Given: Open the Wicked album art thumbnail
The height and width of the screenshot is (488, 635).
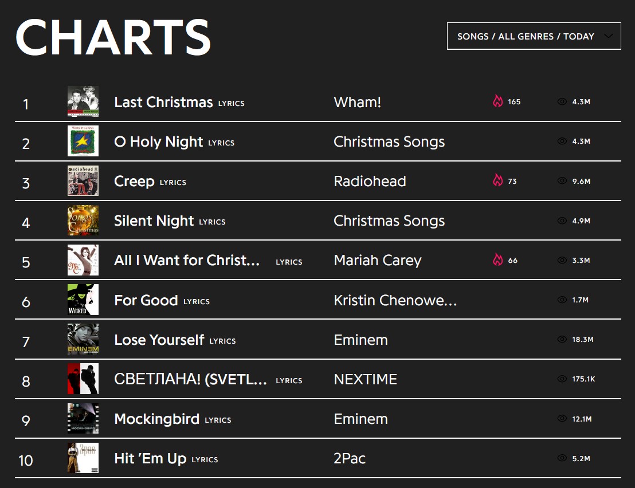Looking at the screenshot, I should (83, 300).
